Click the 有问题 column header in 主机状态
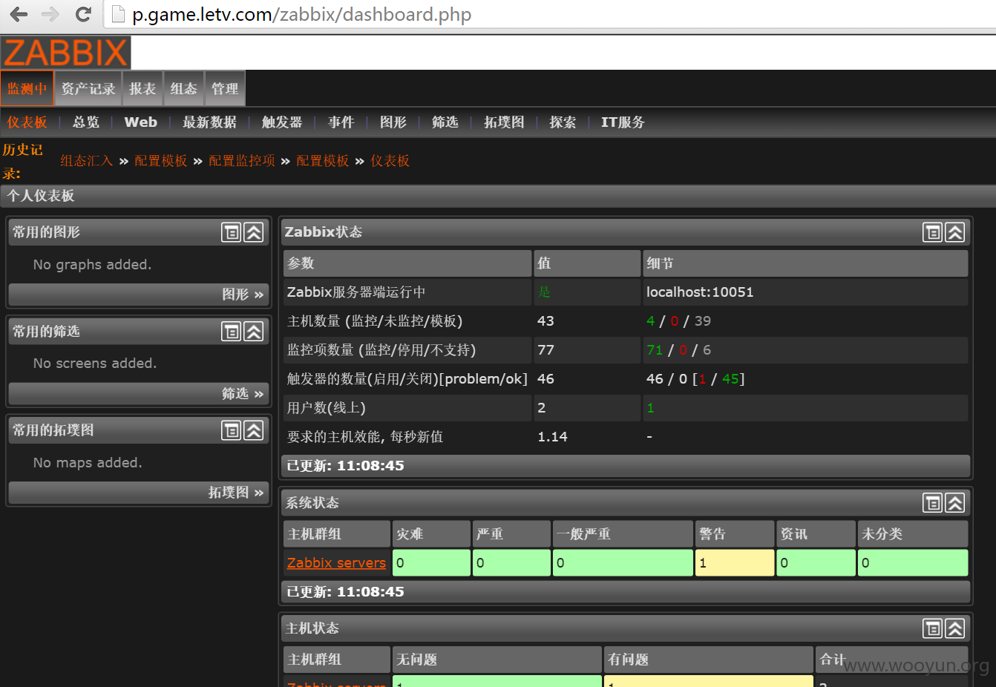Screen dimensions: 996x687 pos(709,660)
